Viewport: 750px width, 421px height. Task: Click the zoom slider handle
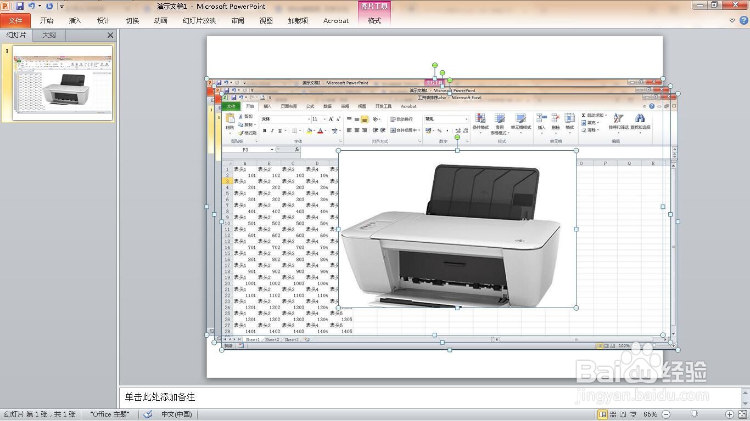[695, 414]
